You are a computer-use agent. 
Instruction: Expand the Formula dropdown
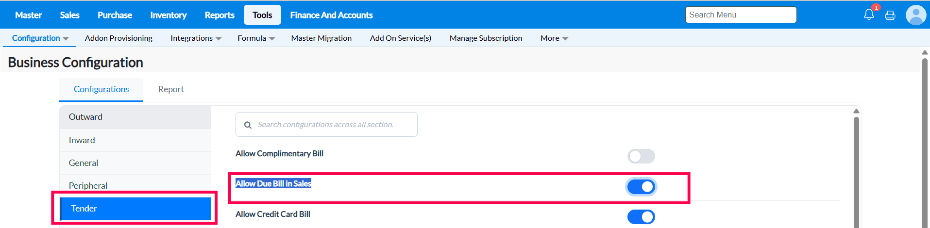(256, 38)
